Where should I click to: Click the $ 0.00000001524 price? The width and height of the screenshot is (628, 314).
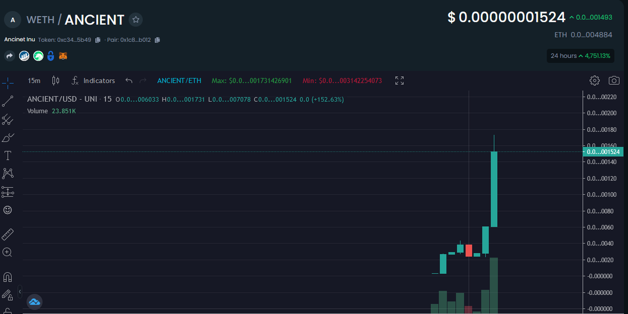click(x=507, y=17)
